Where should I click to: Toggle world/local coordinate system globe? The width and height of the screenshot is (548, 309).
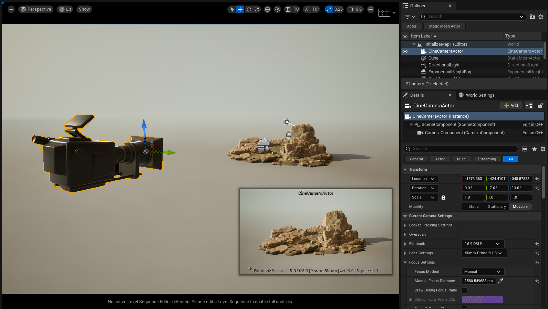[267, 9]
